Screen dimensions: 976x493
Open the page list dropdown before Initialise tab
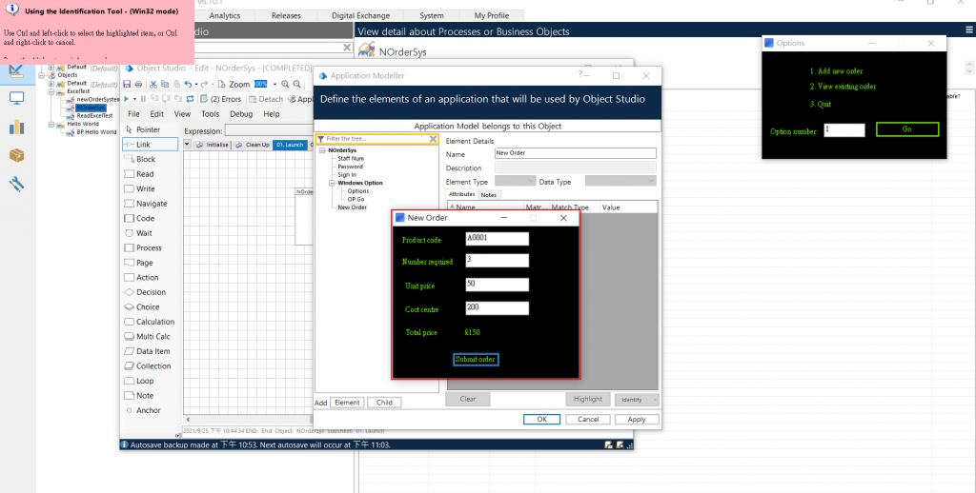tap(187, 145)
